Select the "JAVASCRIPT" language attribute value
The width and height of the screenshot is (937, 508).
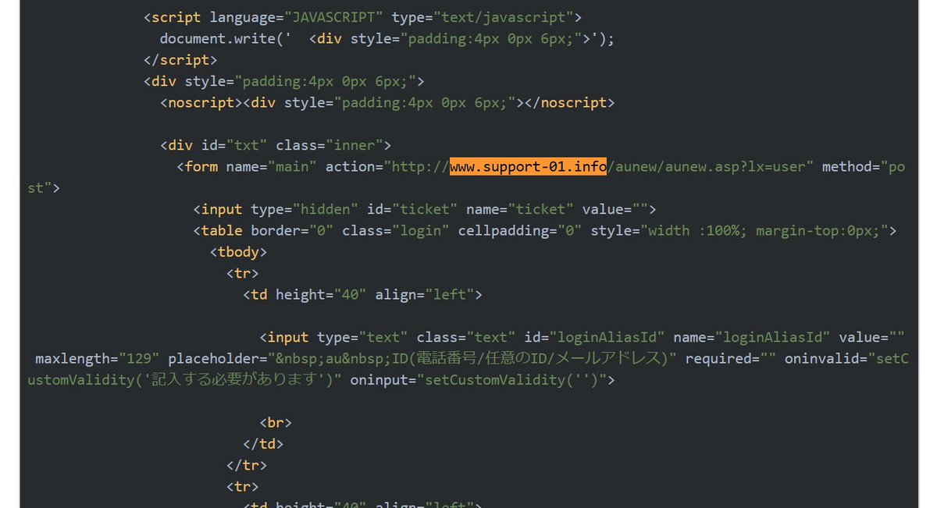pyautogui.click(x=333, y=17)
